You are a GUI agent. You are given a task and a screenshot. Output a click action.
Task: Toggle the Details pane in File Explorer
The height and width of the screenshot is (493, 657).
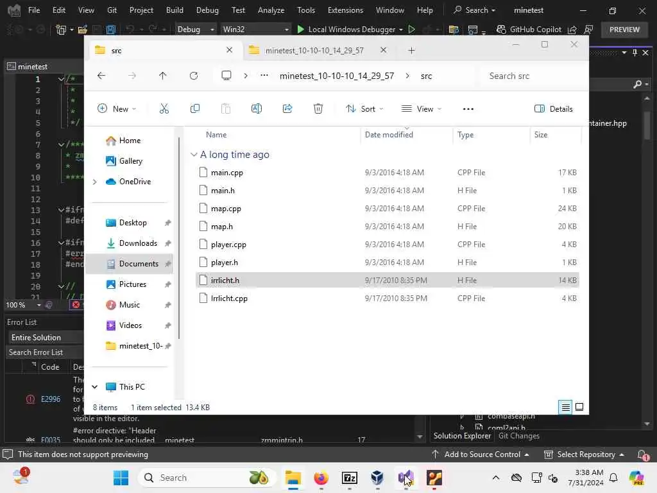coord(554,109)
